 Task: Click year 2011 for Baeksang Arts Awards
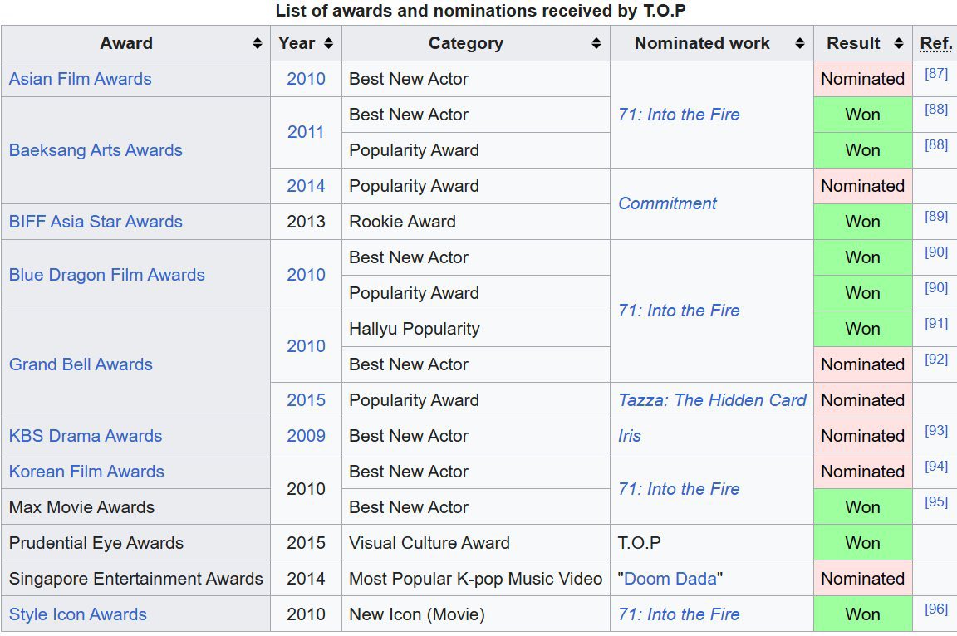(306, 132)
